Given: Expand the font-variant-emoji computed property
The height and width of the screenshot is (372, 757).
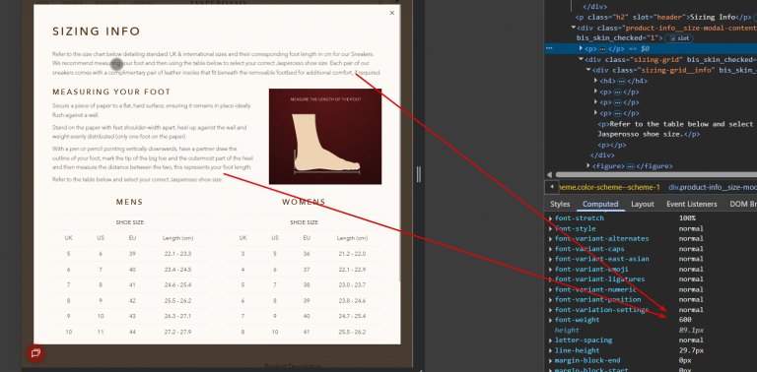Looking at the screenshot, I should [x=551, y=269].
